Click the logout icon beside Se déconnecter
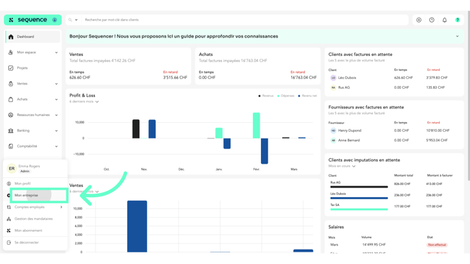The image size is (470, 264). (9, 242)
